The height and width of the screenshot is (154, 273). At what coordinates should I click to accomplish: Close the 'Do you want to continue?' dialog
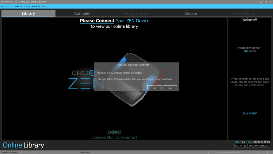tap(177, 65)
